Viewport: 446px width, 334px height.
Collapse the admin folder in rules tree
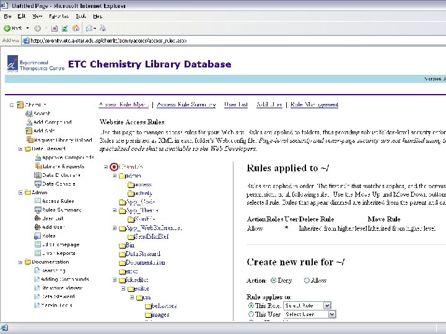[115, 176]
